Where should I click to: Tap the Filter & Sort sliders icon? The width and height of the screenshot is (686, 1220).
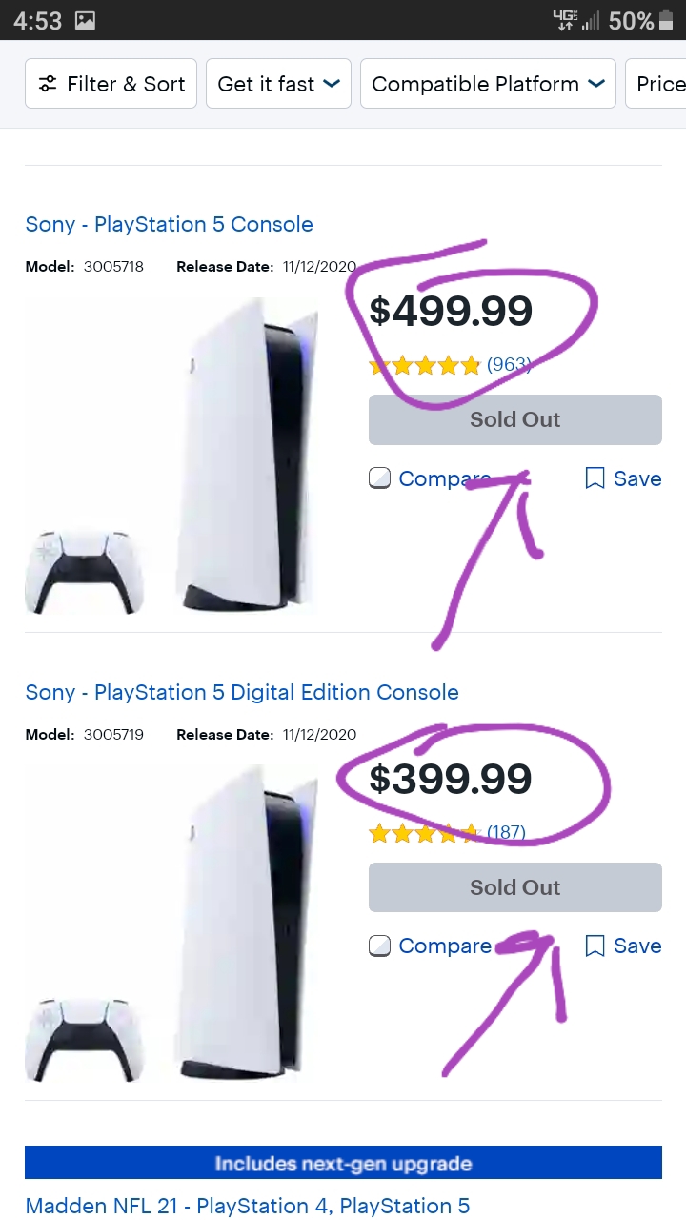[x=48, y=84]
